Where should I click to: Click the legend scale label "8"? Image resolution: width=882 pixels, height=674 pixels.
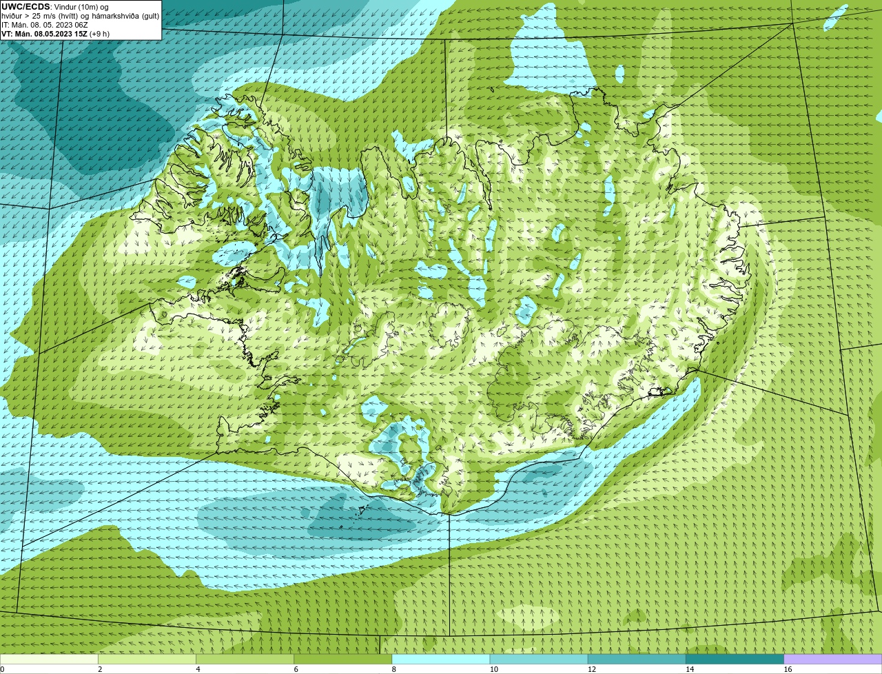(x=393, y=669)
